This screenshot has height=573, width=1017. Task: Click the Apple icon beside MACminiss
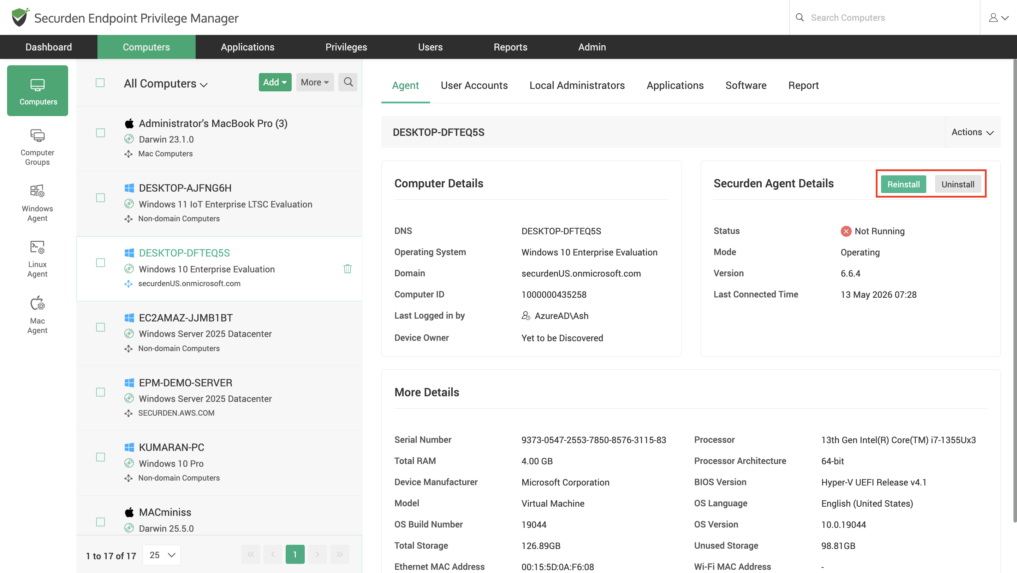(129, 512)
